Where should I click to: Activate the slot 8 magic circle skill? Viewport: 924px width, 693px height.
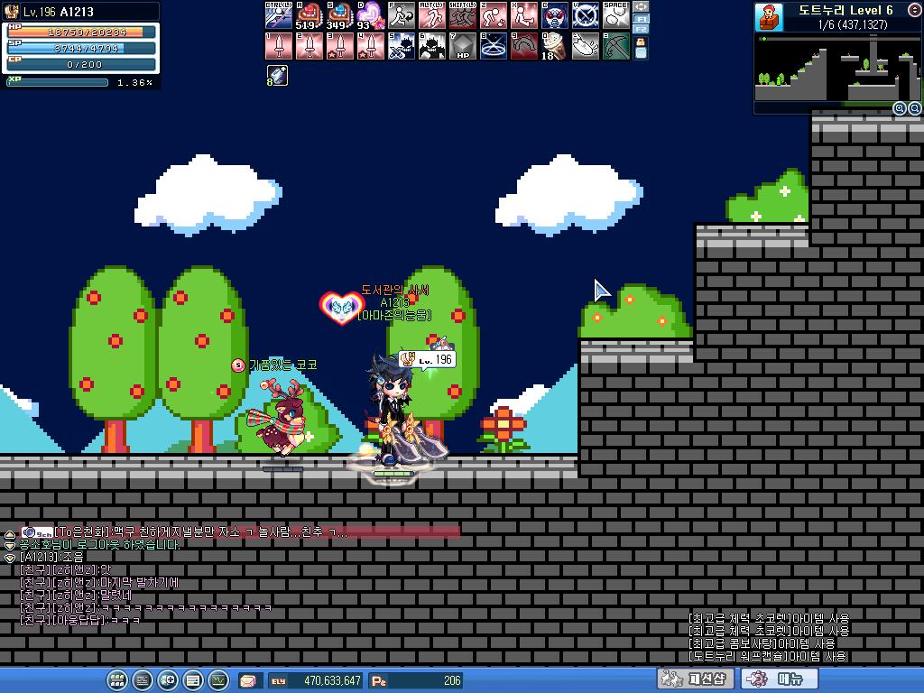click(x=494, y=46)
